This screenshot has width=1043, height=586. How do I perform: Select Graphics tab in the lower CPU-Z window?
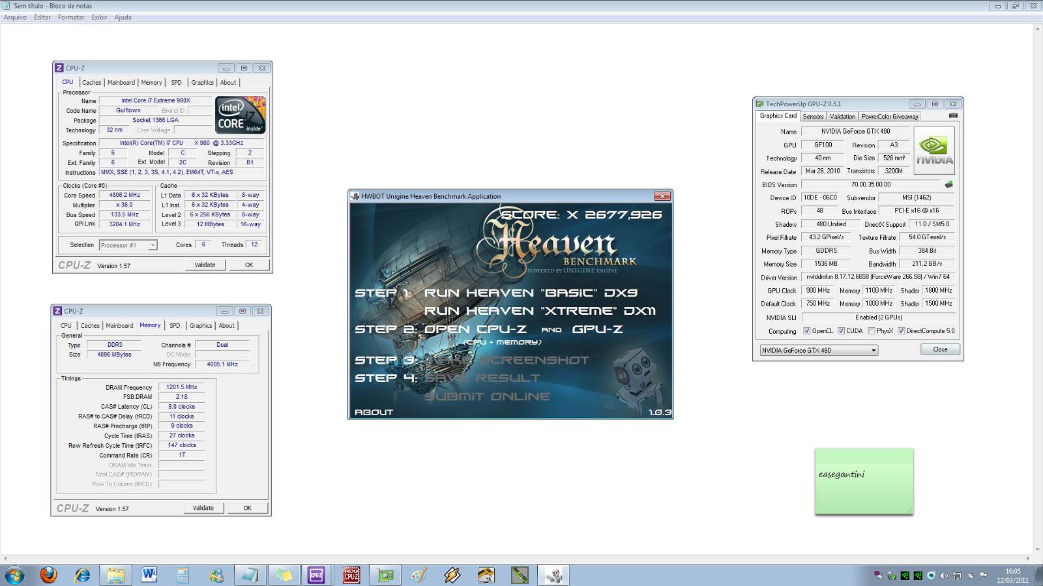tap(201, 325)
